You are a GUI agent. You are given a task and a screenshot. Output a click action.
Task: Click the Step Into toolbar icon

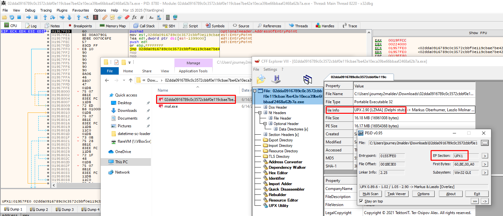coord(45,17)
